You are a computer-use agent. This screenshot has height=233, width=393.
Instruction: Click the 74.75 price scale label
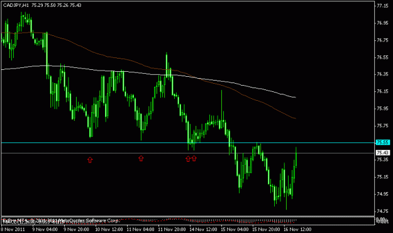pyautogui.click(x=382, y=211)
